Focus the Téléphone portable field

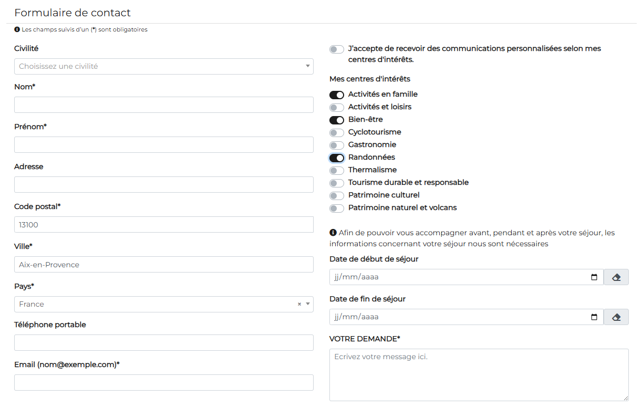click(163, 343)
